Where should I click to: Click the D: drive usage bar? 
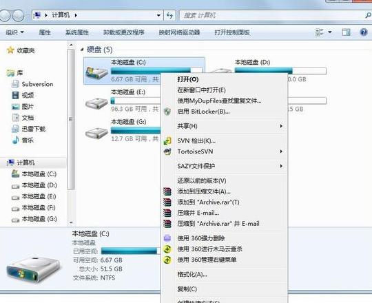(x=280, y=71)
